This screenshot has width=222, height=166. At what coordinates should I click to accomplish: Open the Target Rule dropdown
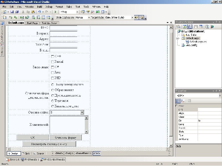(x=132, y=18)
